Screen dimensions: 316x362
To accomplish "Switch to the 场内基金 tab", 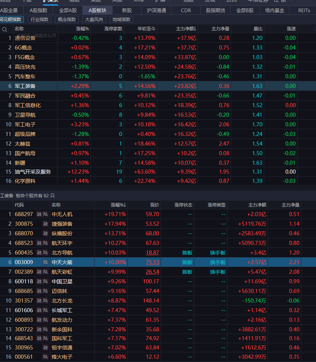I will tap(275, 10).
